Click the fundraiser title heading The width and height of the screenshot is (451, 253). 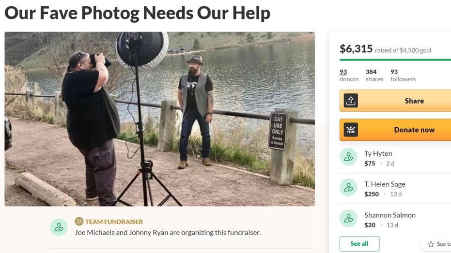point(138,13)
